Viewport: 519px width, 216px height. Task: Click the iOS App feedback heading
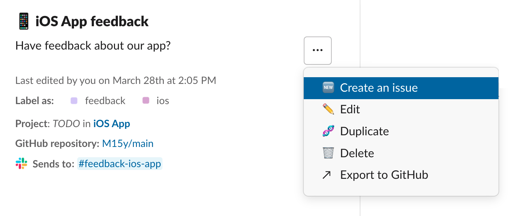tap(92, 22)
